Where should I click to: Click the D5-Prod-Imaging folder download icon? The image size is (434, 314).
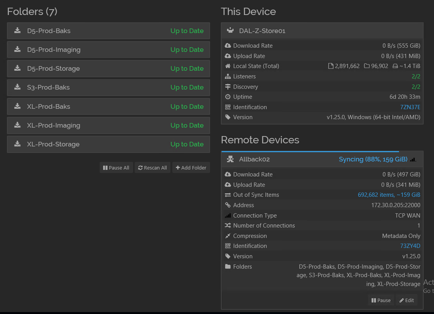click(x=17, y=49)
